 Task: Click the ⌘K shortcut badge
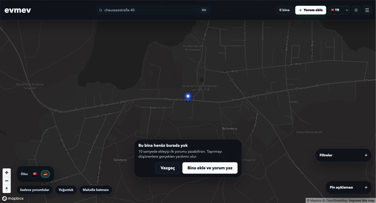[x=204, y=10]
